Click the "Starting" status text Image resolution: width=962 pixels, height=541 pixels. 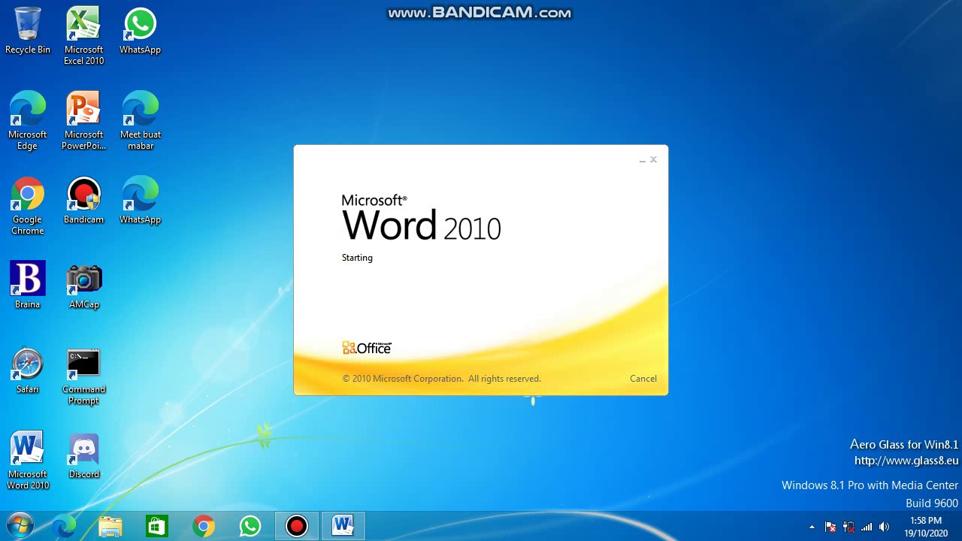tap(357, 258)
